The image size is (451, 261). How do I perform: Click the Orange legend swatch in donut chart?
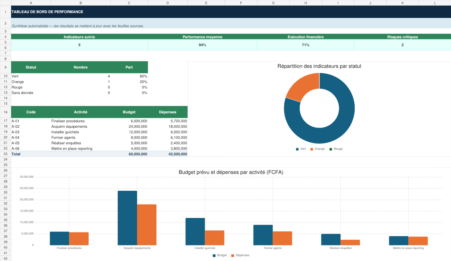(x=311, y=149)
